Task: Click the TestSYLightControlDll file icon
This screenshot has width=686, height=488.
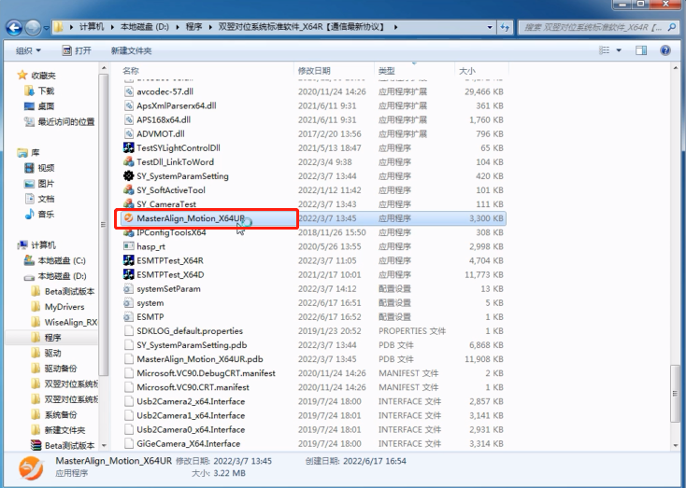Action: point(129,147)
